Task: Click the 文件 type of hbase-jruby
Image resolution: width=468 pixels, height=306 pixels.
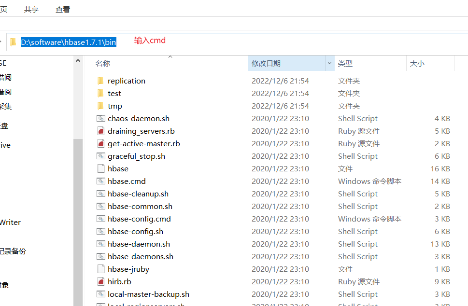Action: [345, 269]
